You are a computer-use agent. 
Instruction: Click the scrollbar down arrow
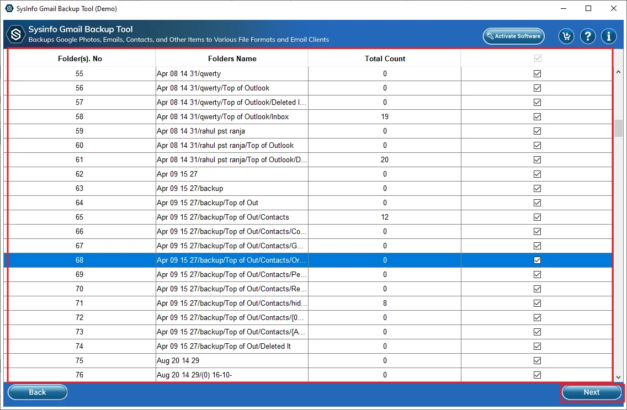(619, 377)
